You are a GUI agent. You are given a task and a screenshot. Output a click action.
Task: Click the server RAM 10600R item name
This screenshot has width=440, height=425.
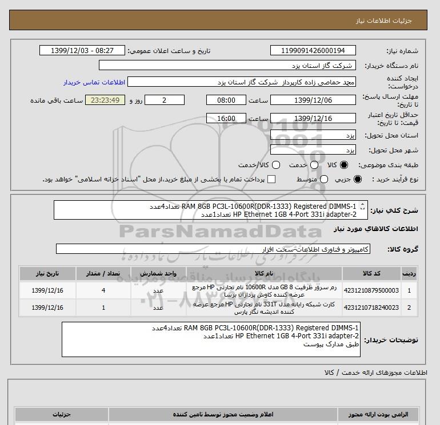tap(264, 291)
